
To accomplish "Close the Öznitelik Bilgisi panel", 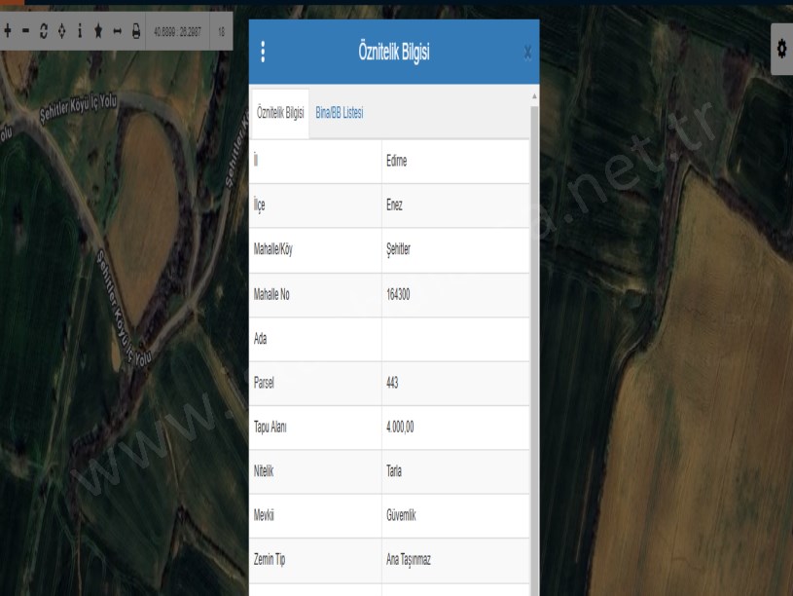I will click(527, 53).
